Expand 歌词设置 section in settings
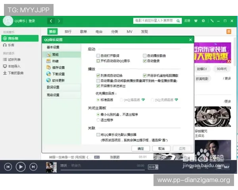The width and height of the screenshot is (238, 190). [62, 87]
